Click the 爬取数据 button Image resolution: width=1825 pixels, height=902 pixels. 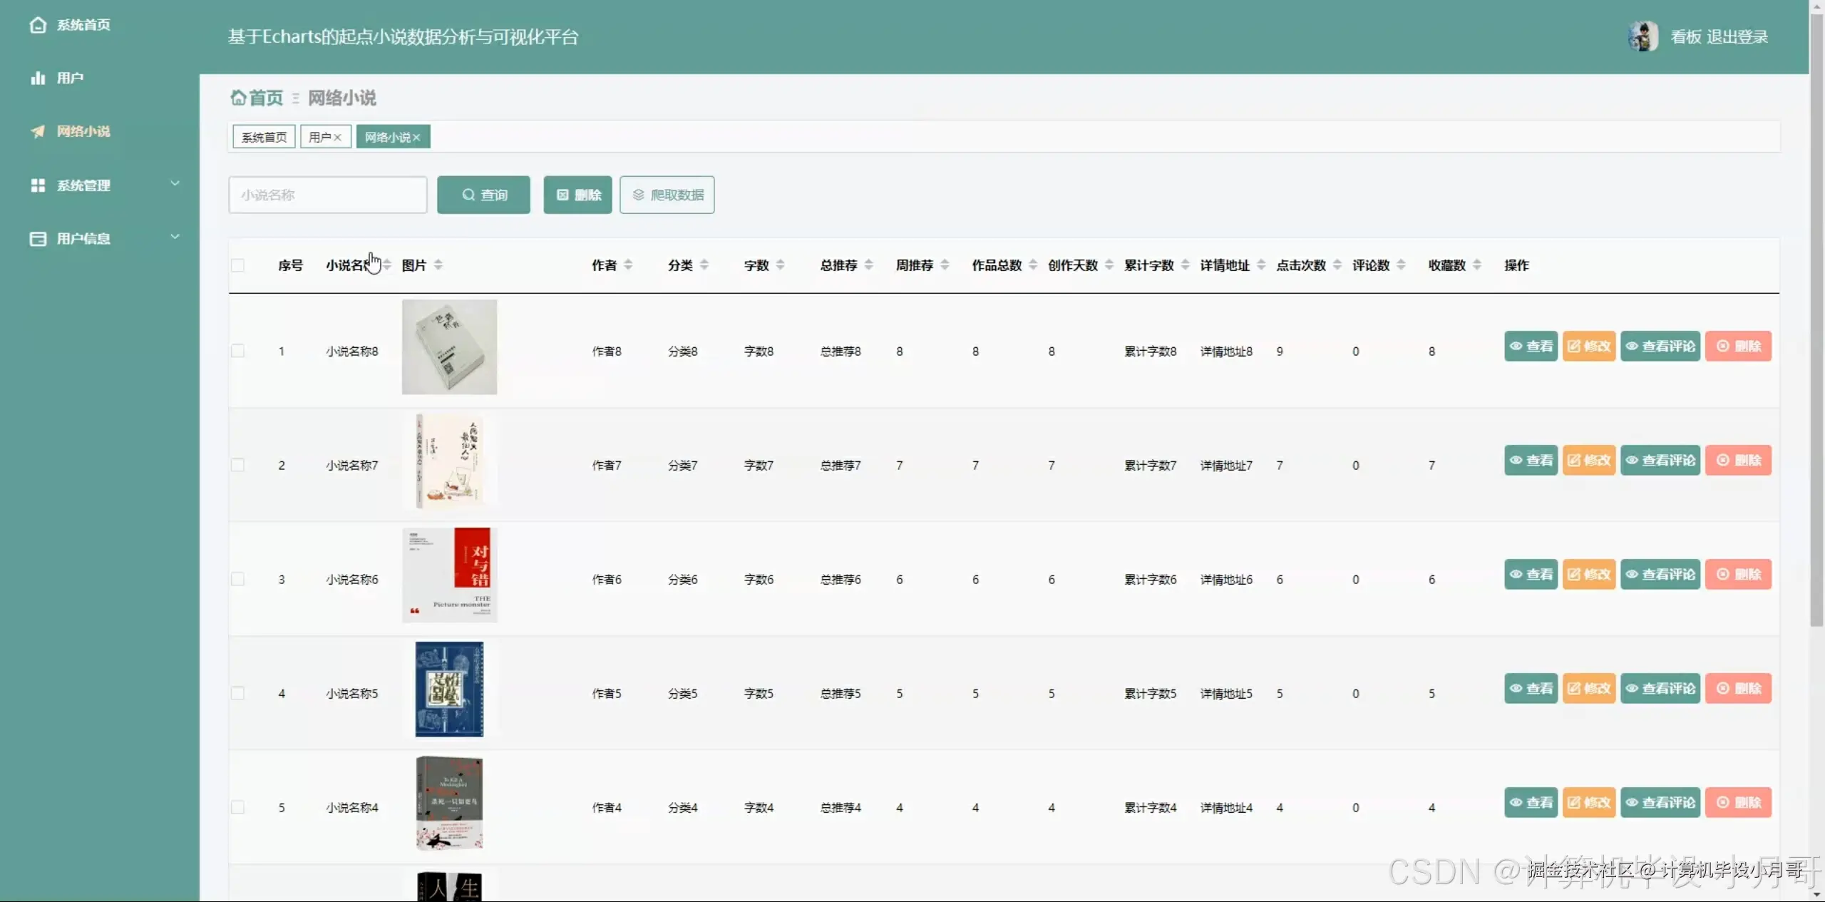coord(667,195)
